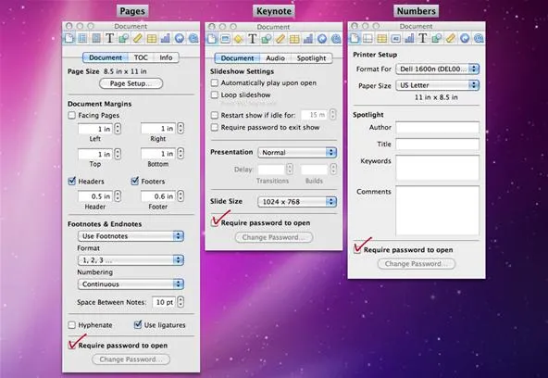
Task: Open Format For printer dropdown
Action: tap(437, 69)
